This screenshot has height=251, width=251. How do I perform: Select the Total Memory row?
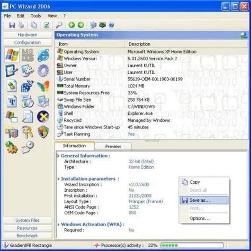(x=151, y=86)
